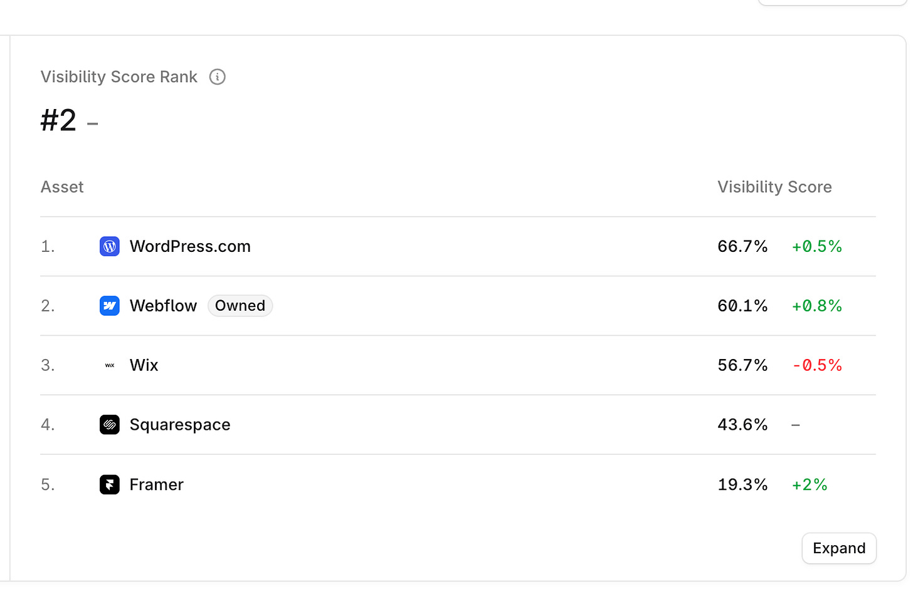Expand the visibility score table

[839, 548]
